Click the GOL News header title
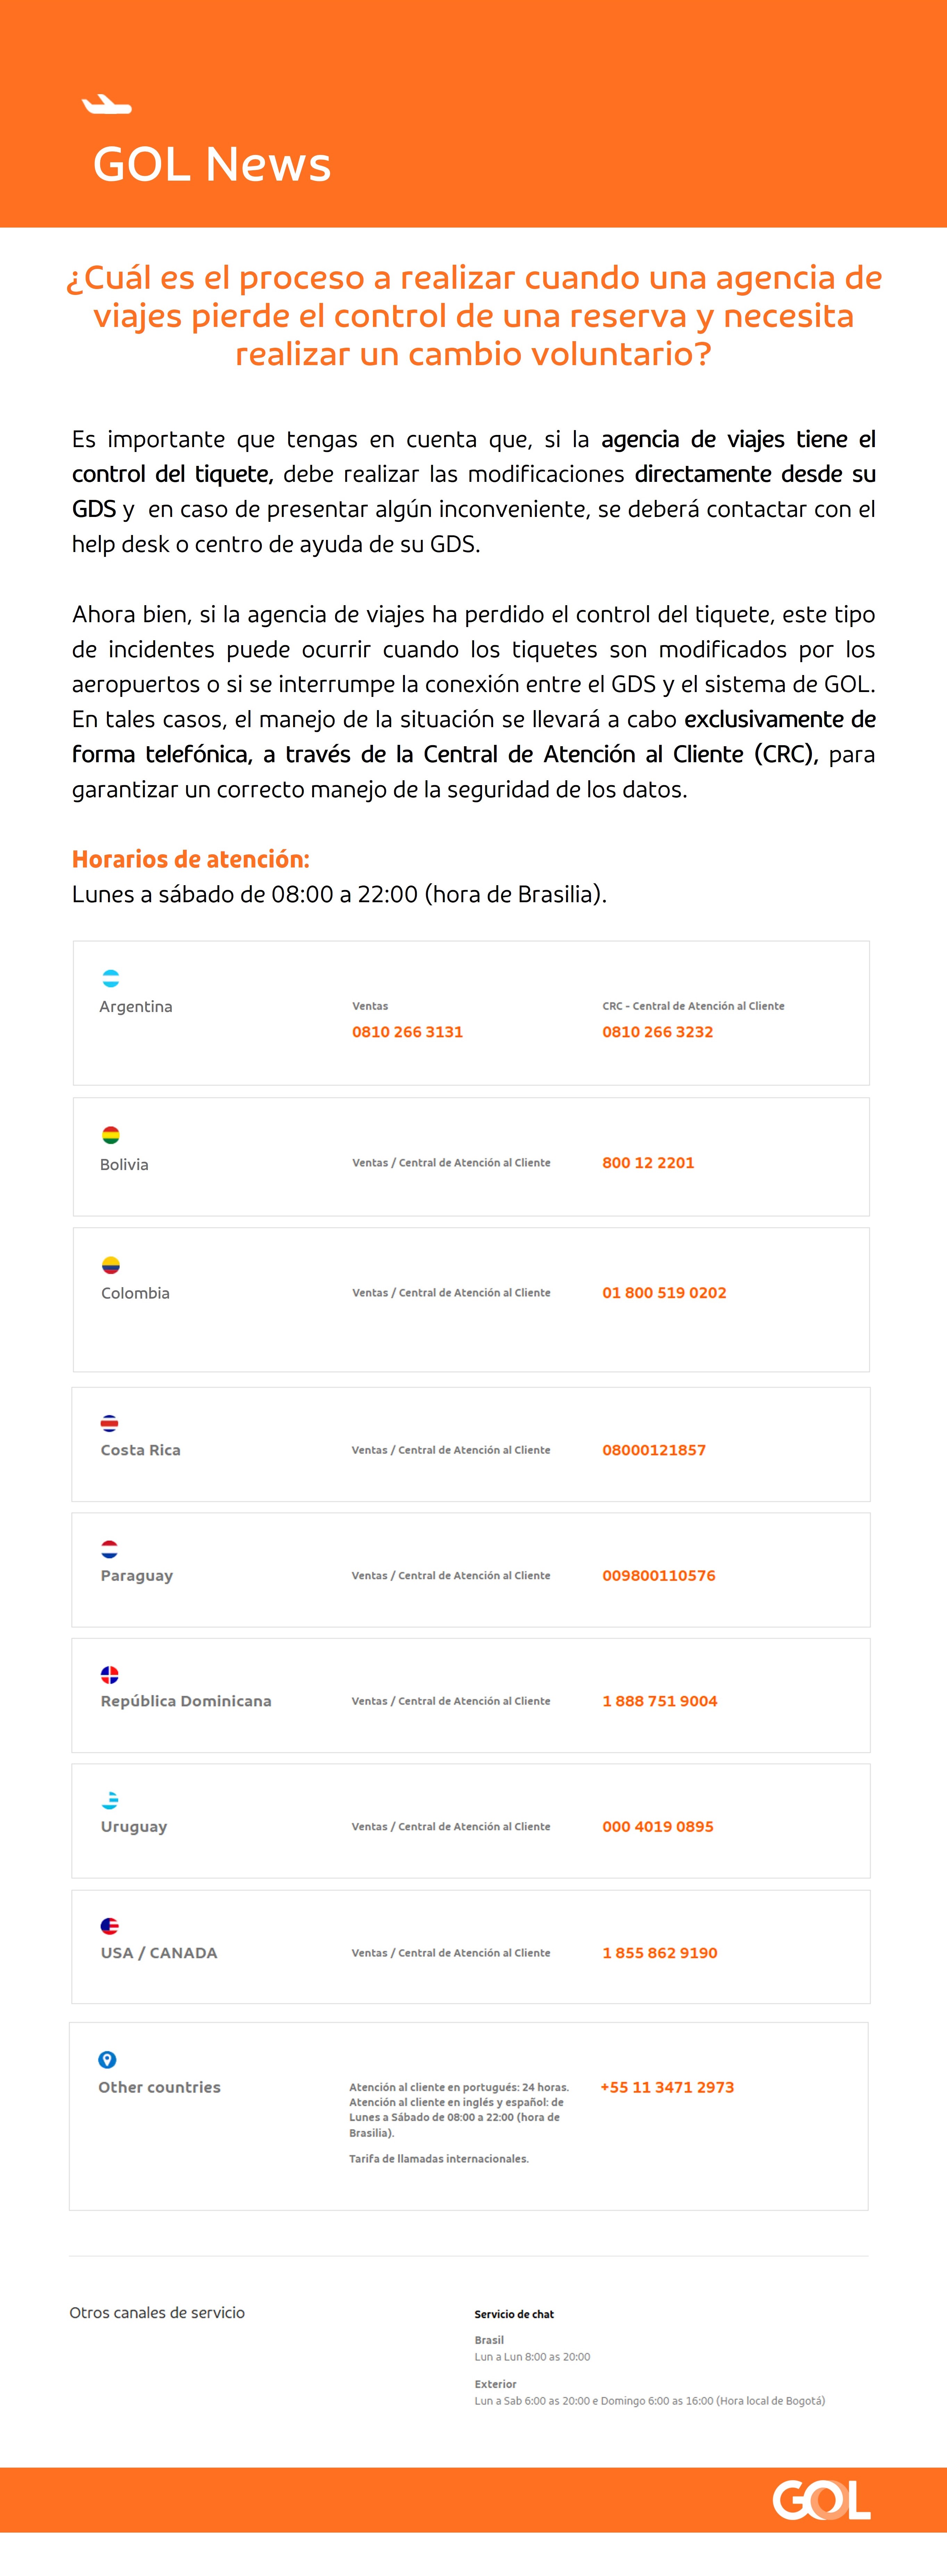Viewport: 947px width, 2576px height. point(212,164)
